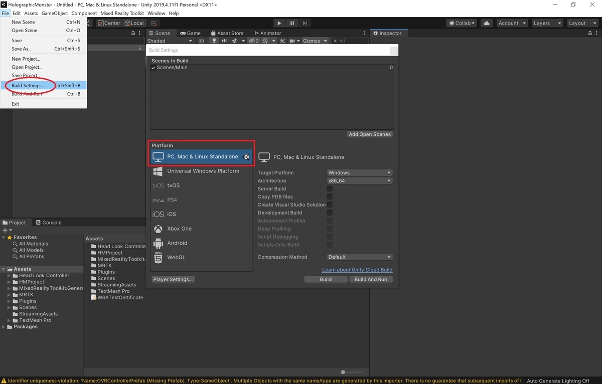Toggle scene lighting bulb icon
Screen dimensions: 602x384
coord(214,41)
